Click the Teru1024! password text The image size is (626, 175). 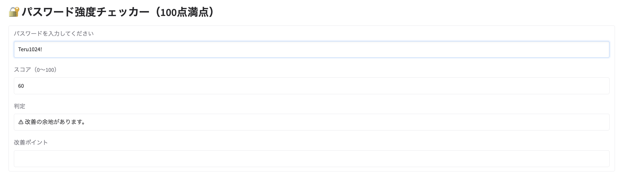pos(30,49)
